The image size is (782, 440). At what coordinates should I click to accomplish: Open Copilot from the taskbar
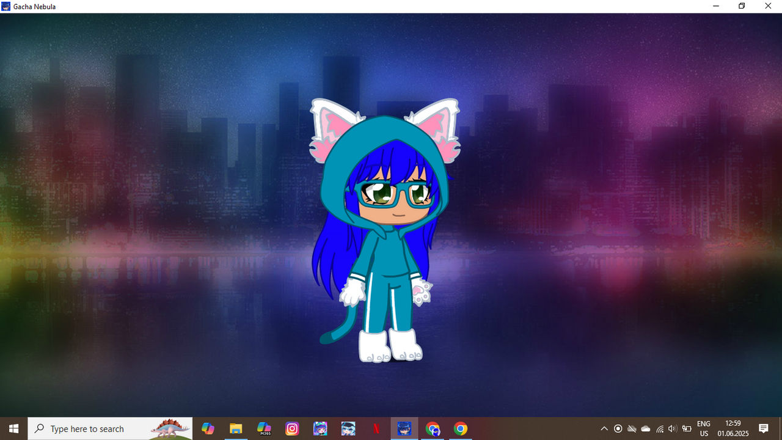[208, 428]
